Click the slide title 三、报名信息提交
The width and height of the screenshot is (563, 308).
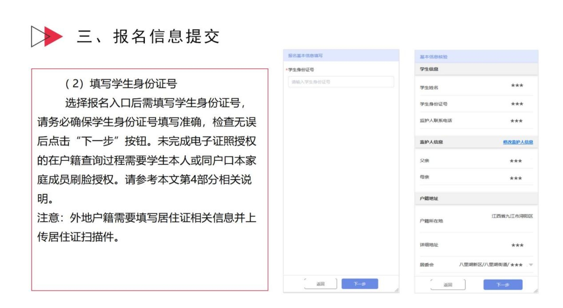tap(149, 36)
